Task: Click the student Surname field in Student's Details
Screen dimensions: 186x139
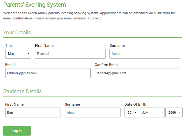Action: (93, 112)
